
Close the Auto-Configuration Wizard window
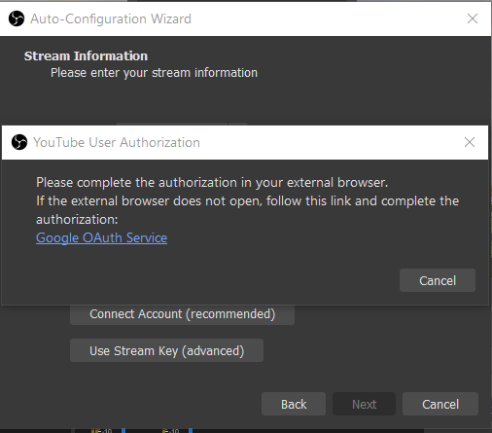coord(473,18)
